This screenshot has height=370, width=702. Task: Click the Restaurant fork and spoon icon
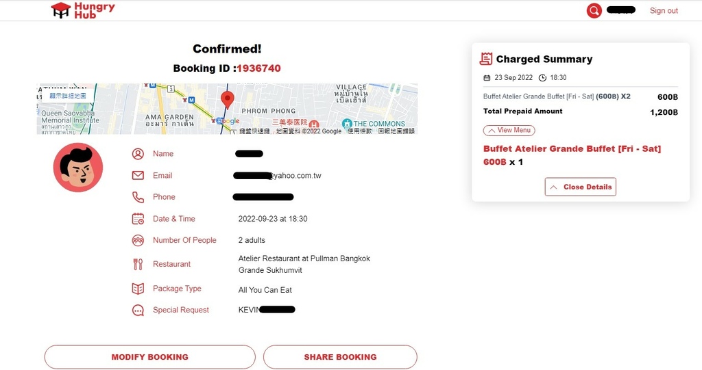pyautogui.click(x=138, y=265)
